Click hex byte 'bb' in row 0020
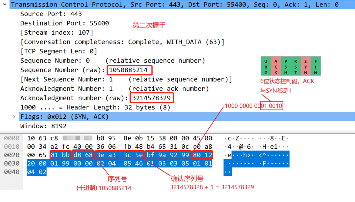The width and height of the screenshot is (355, 202). pyautogui.click(x=66, y=155)
